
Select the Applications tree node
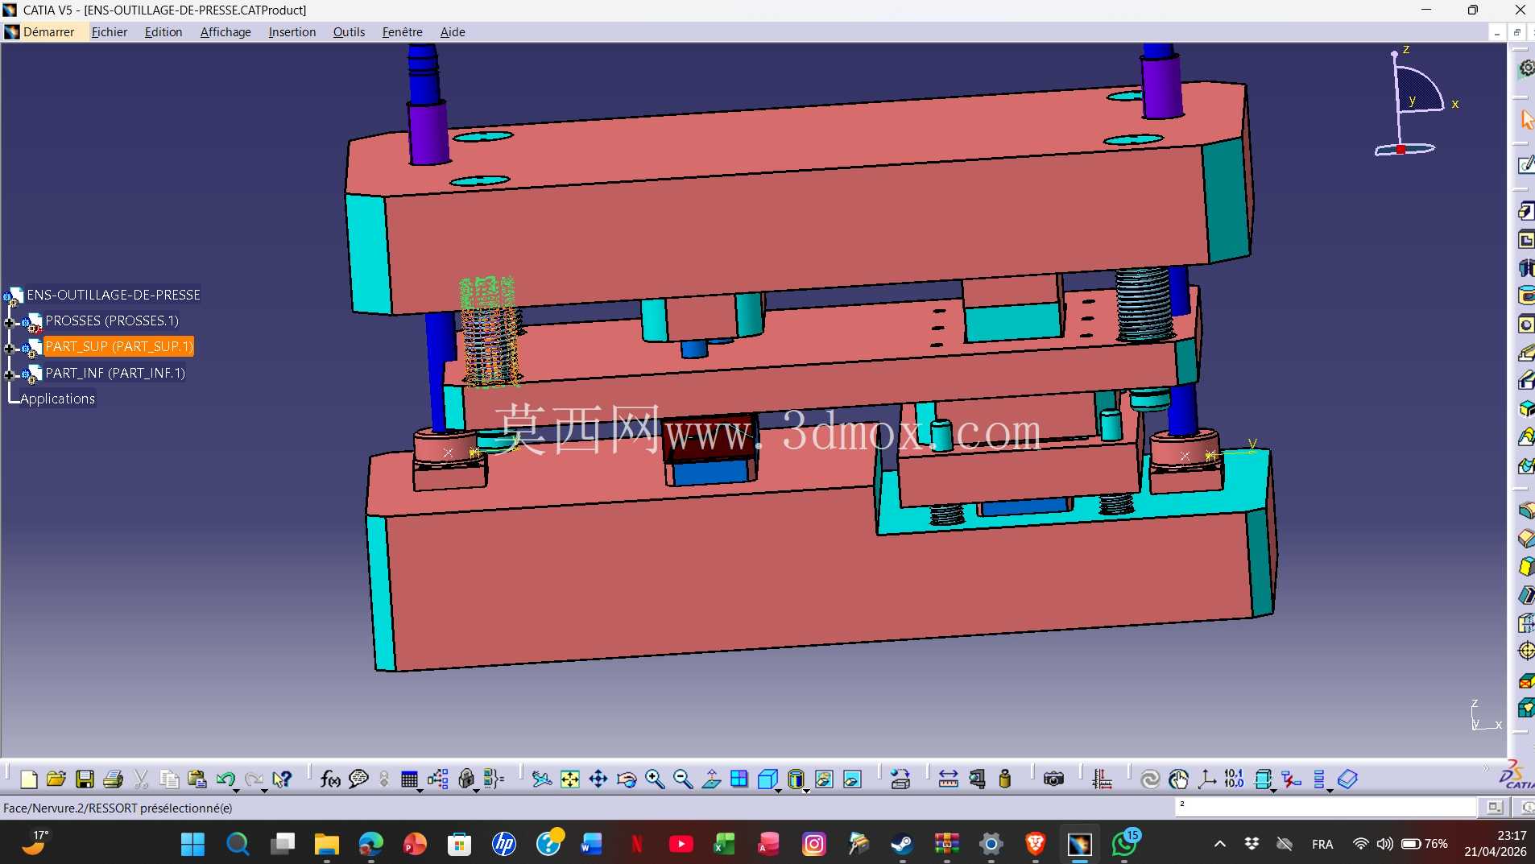coord(57,399)
